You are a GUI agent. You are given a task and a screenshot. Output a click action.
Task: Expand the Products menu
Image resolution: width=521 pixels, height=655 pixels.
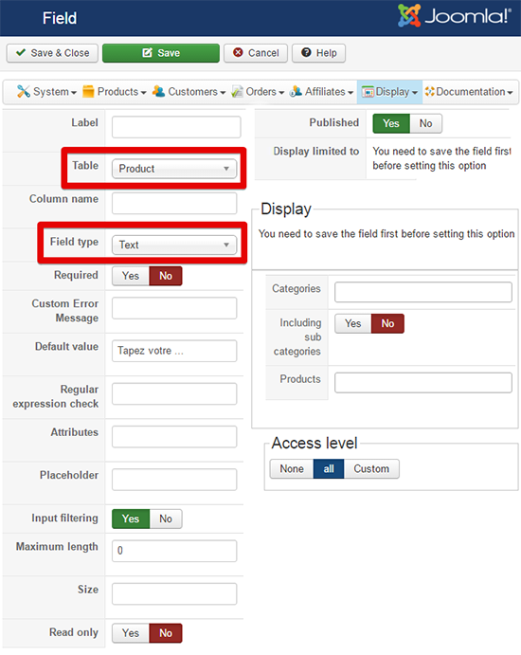pyautogui.click(x=114, y=92)
